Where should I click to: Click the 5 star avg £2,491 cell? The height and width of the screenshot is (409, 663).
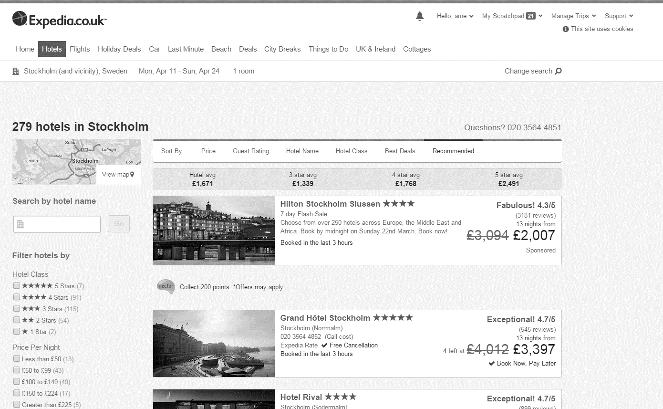click(508, 179)
